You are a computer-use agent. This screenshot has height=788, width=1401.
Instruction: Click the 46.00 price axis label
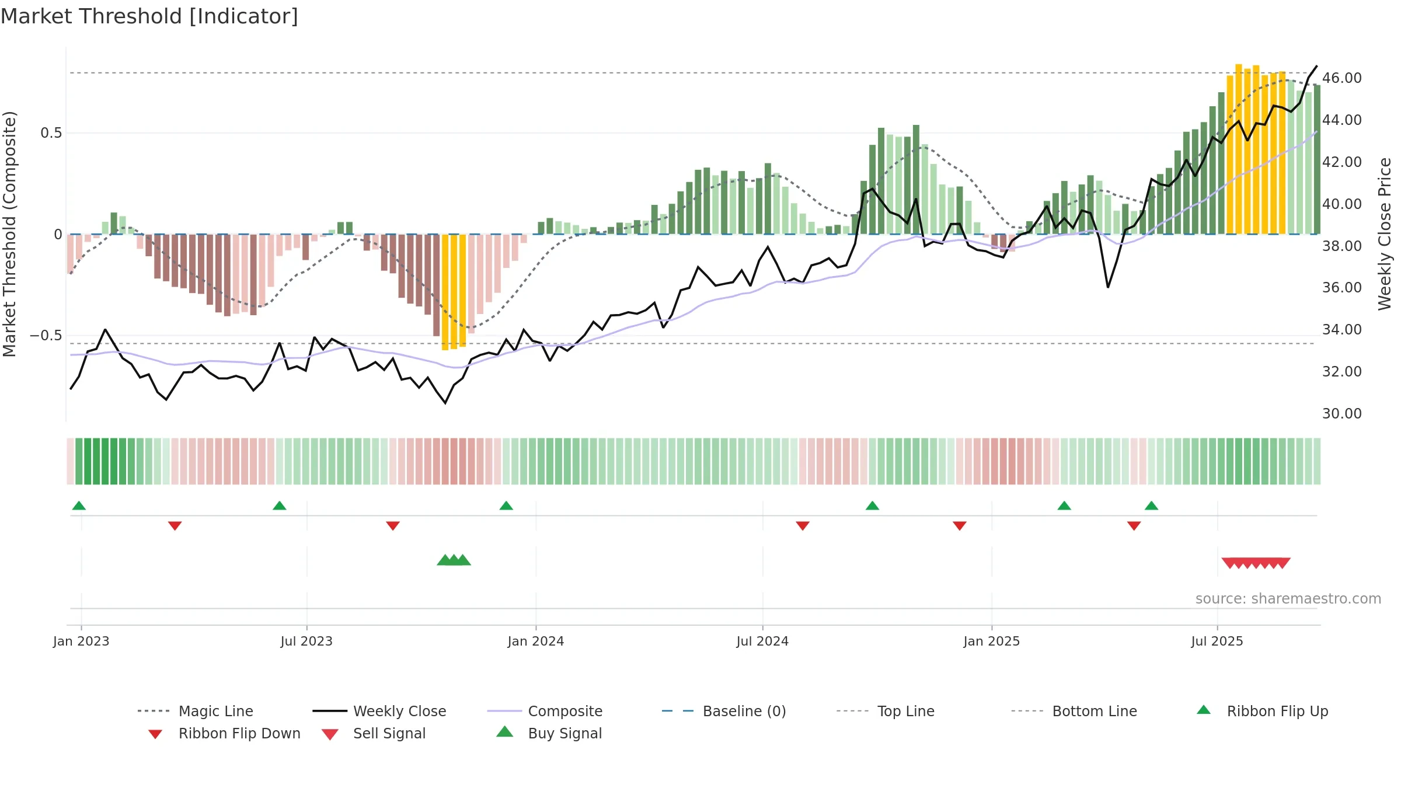click(x=1342, y=78)
